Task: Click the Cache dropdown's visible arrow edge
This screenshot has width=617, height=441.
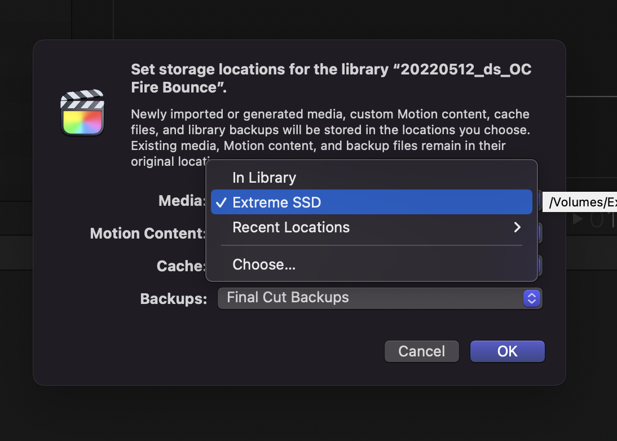Action: (540, 265)
